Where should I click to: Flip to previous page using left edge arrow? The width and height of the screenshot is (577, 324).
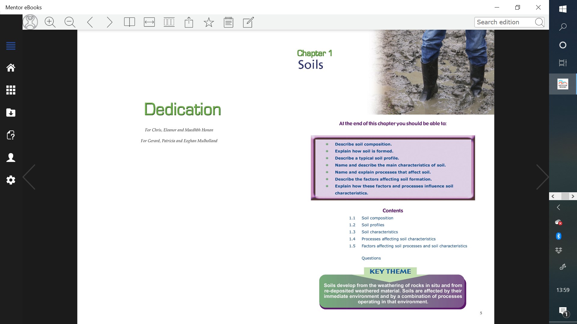coord(29,177)
